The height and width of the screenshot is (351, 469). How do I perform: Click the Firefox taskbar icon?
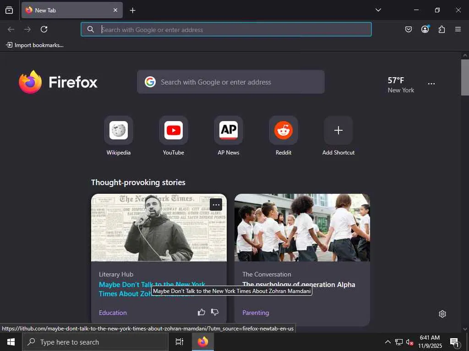coord(203,342)
